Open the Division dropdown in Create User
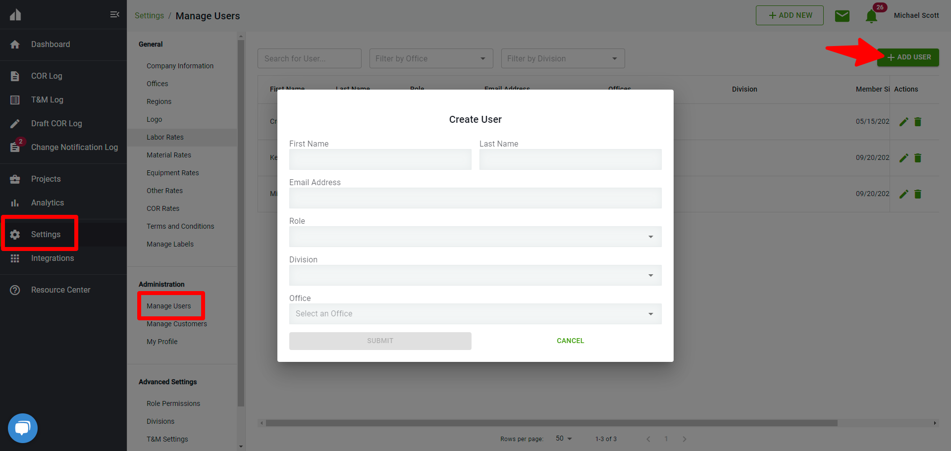Image resolution: width=951 pixels, height=451 pixels. point(475,275)
